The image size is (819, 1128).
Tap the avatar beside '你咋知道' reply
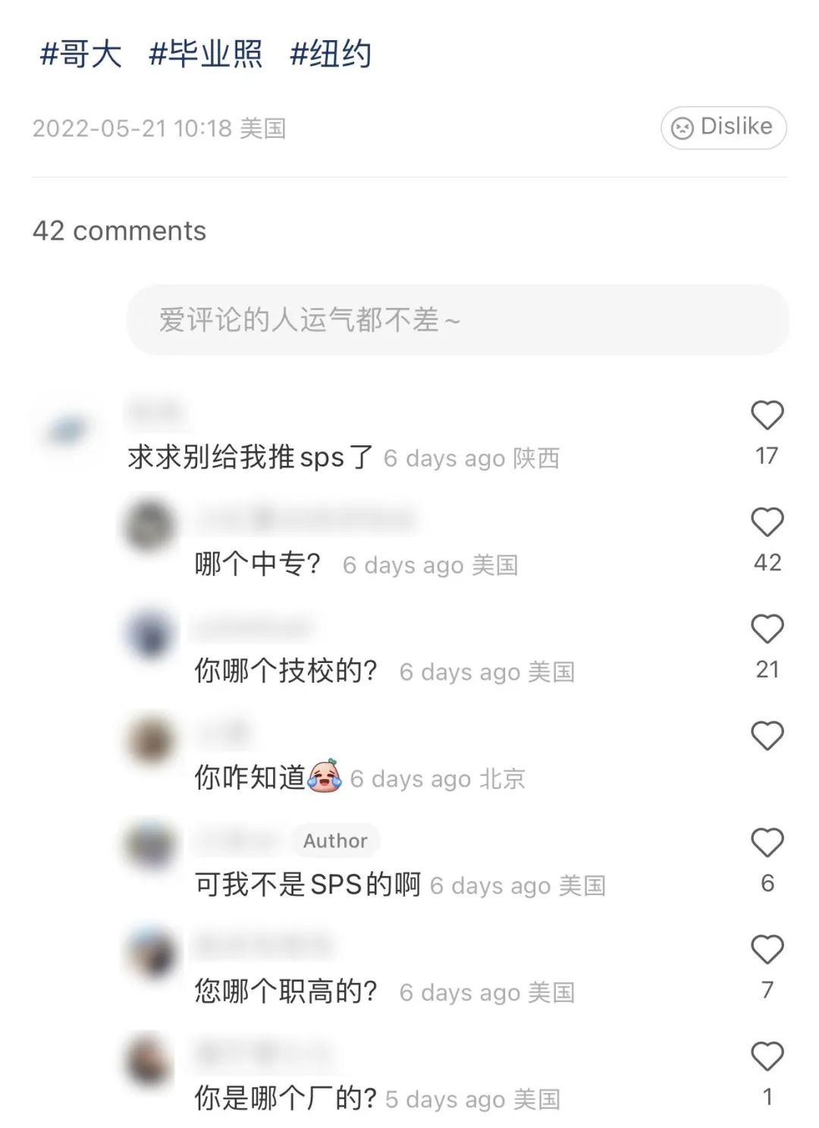tap(150, 738)
